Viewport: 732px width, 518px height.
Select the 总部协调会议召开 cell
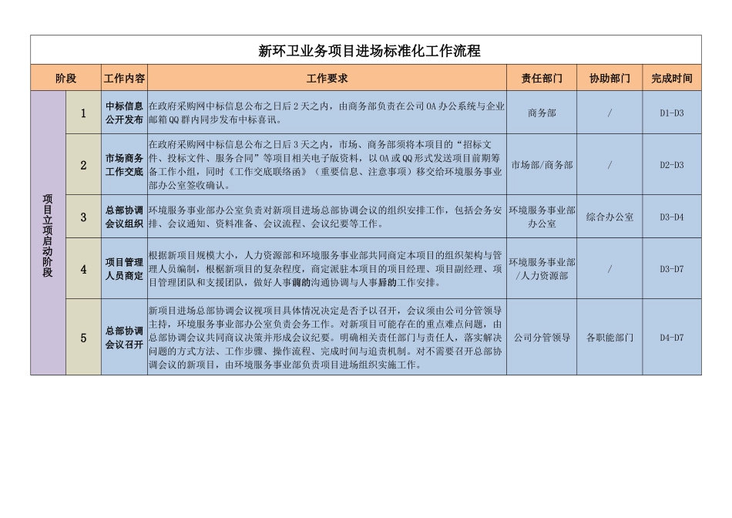pos(124,337)
